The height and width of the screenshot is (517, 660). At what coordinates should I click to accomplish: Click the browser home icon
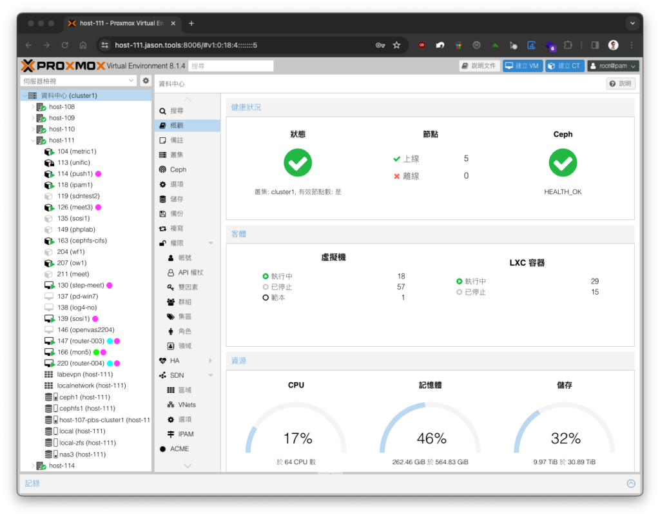point(83,45)
